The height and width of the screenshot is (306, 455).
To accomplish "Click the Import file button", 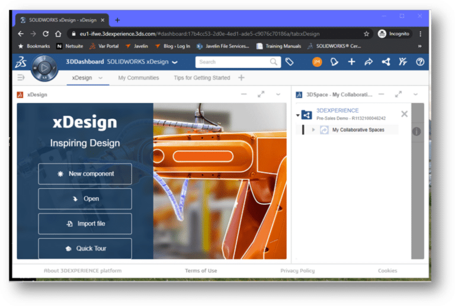I will pos(85,224).
